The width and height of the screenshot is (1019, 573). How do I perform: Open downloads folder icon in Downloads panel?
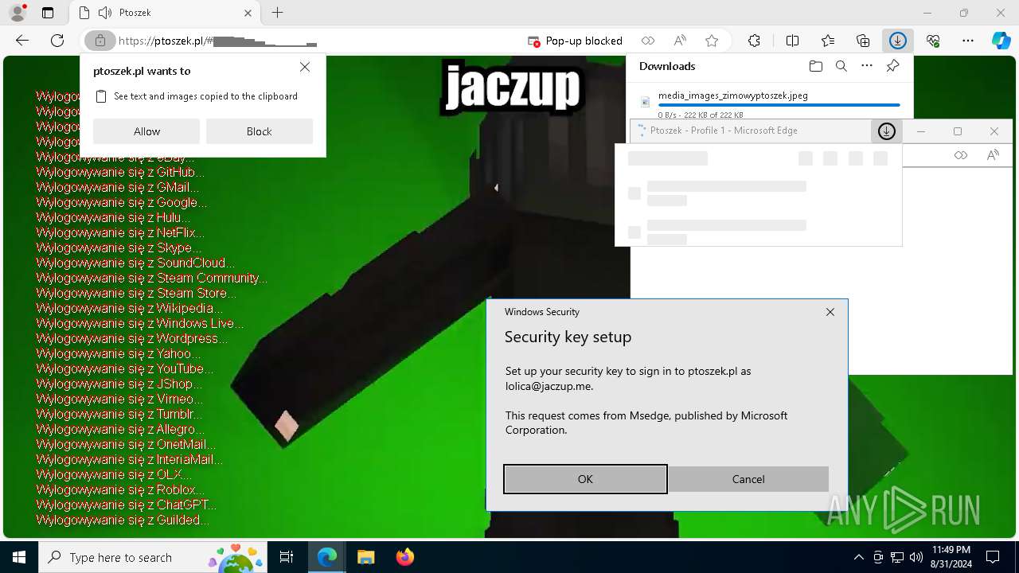pyautogui.click(x=815, y=66)
